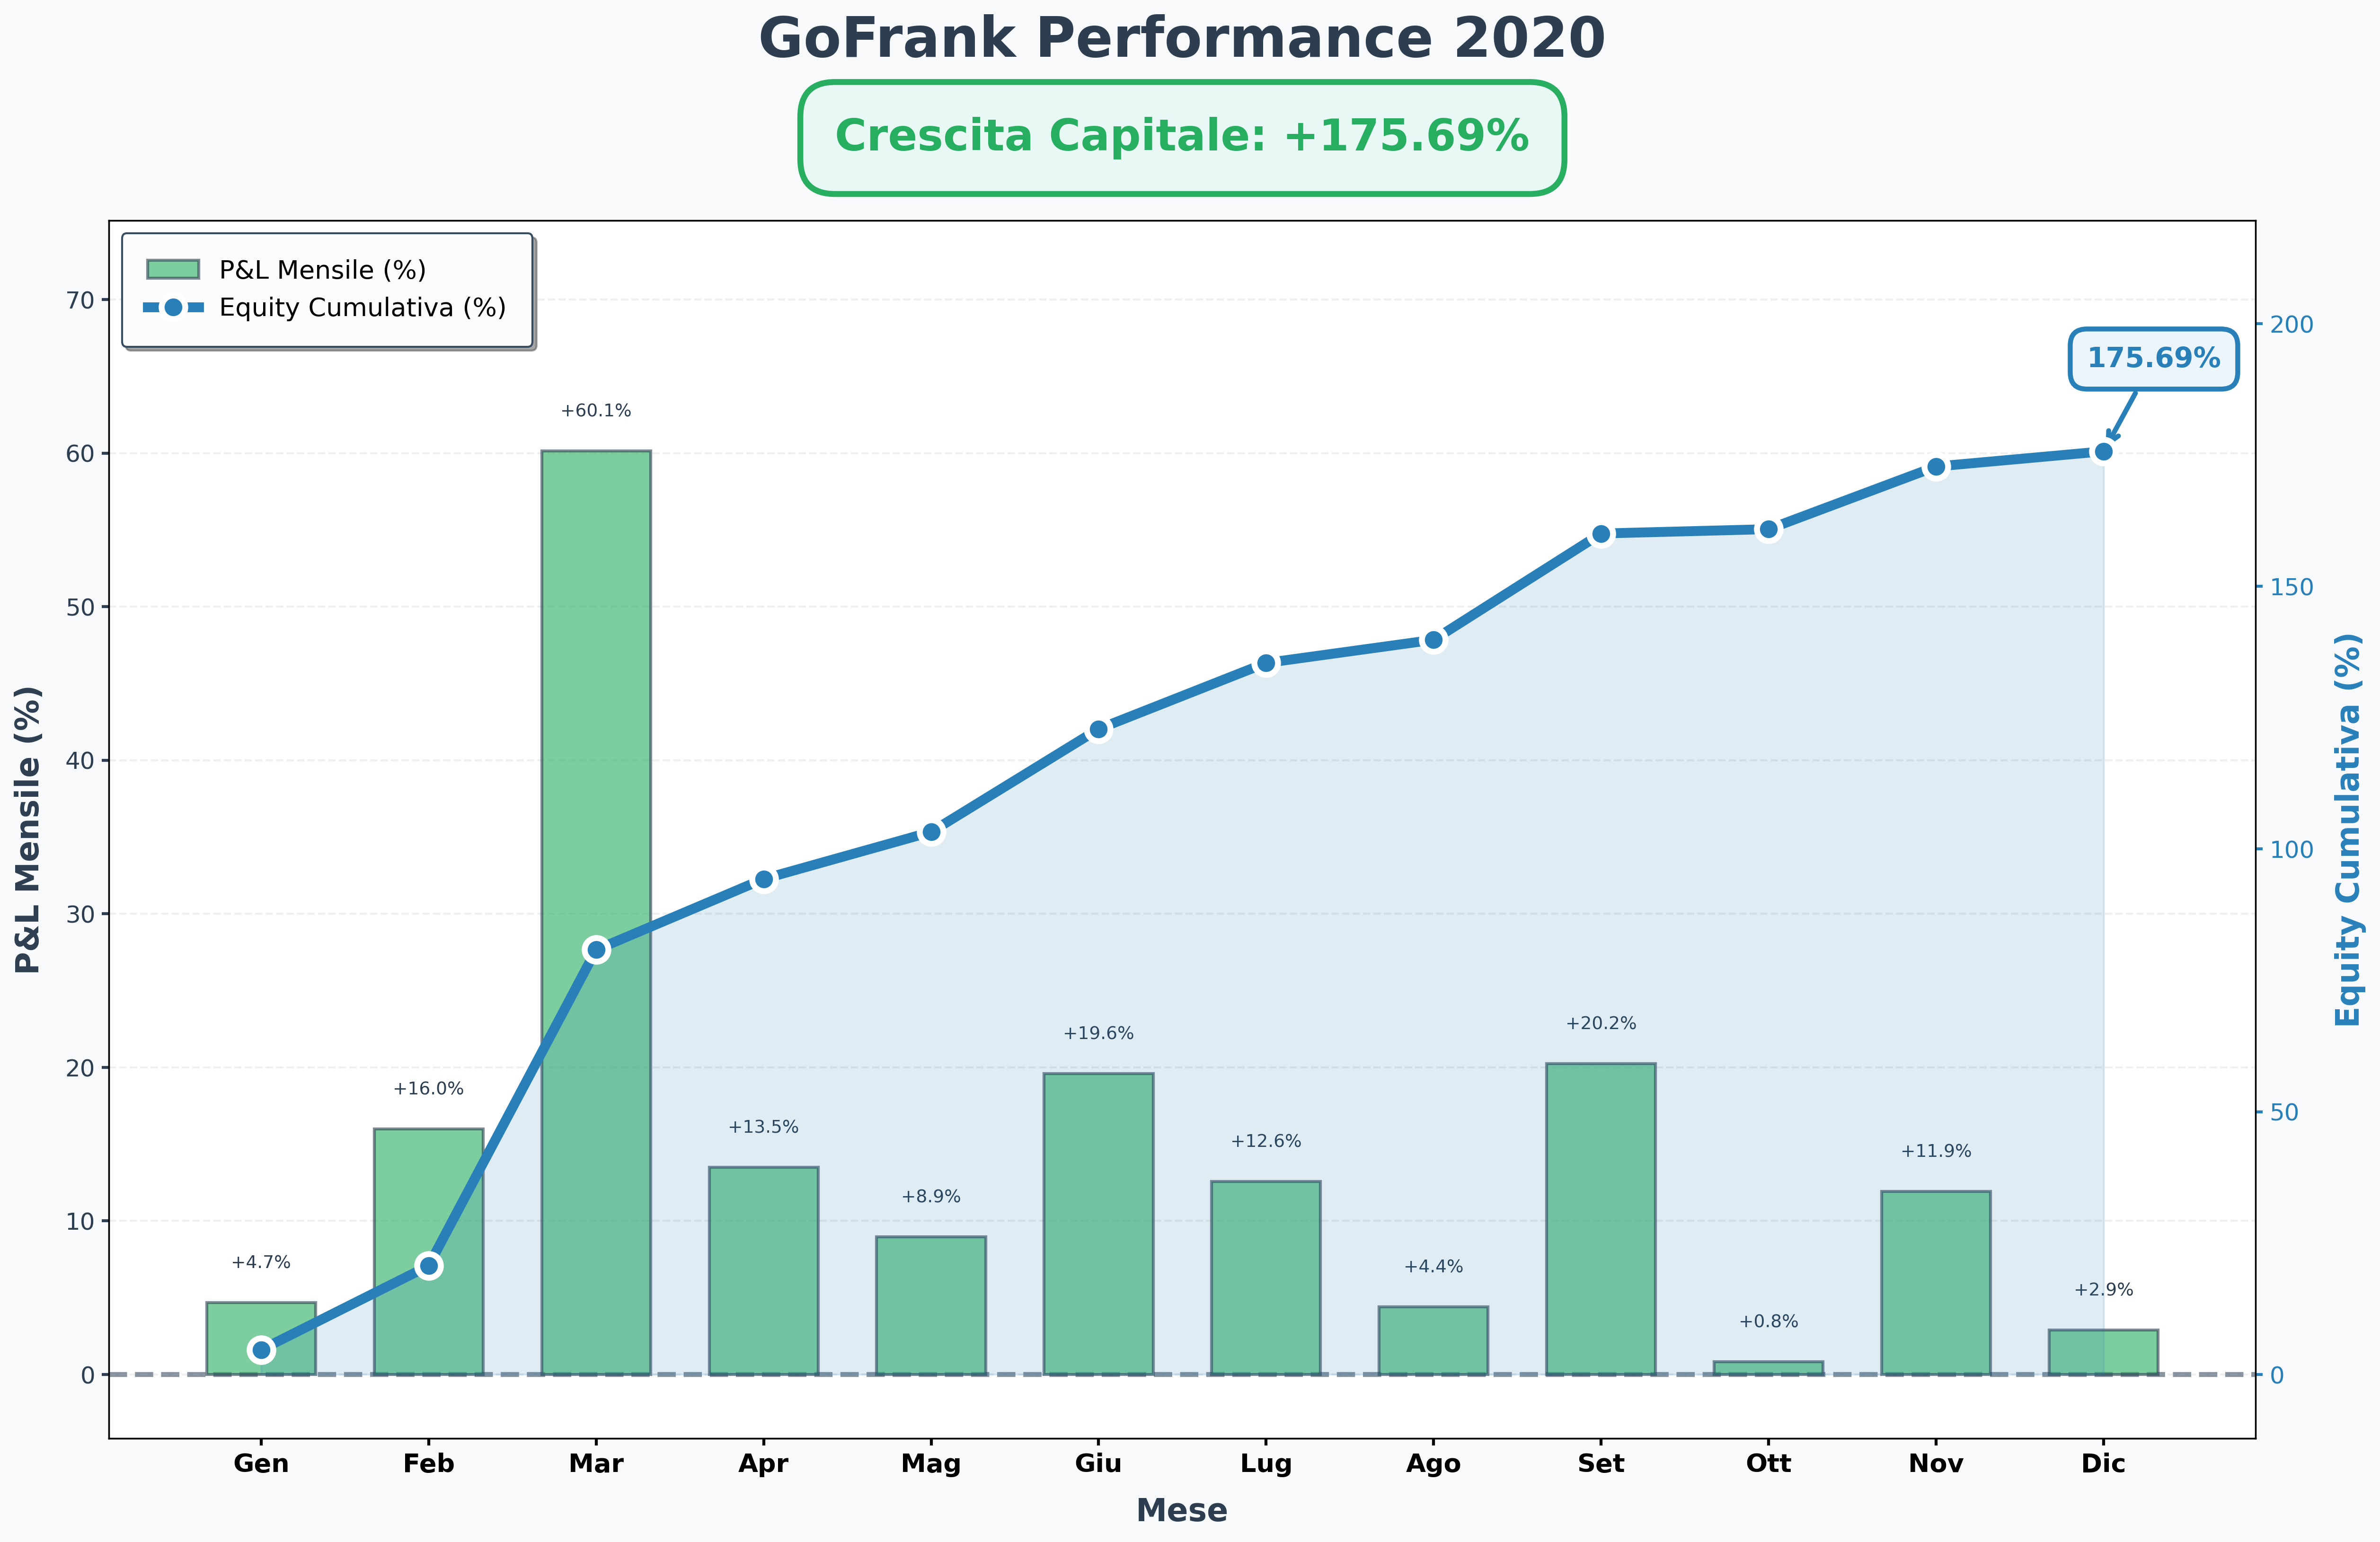Click the 70 tick on left axis

82,300
